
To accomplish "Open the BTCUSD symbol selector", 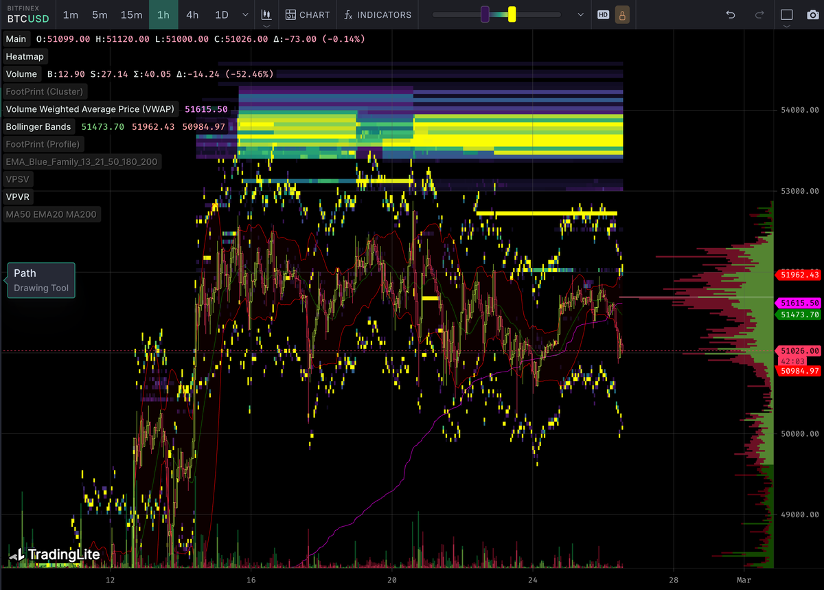I will point(28,14).
